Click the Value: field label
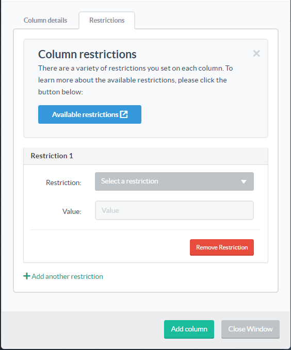The height and width of the screenshot is (350, 291). (x=72, y=211)
